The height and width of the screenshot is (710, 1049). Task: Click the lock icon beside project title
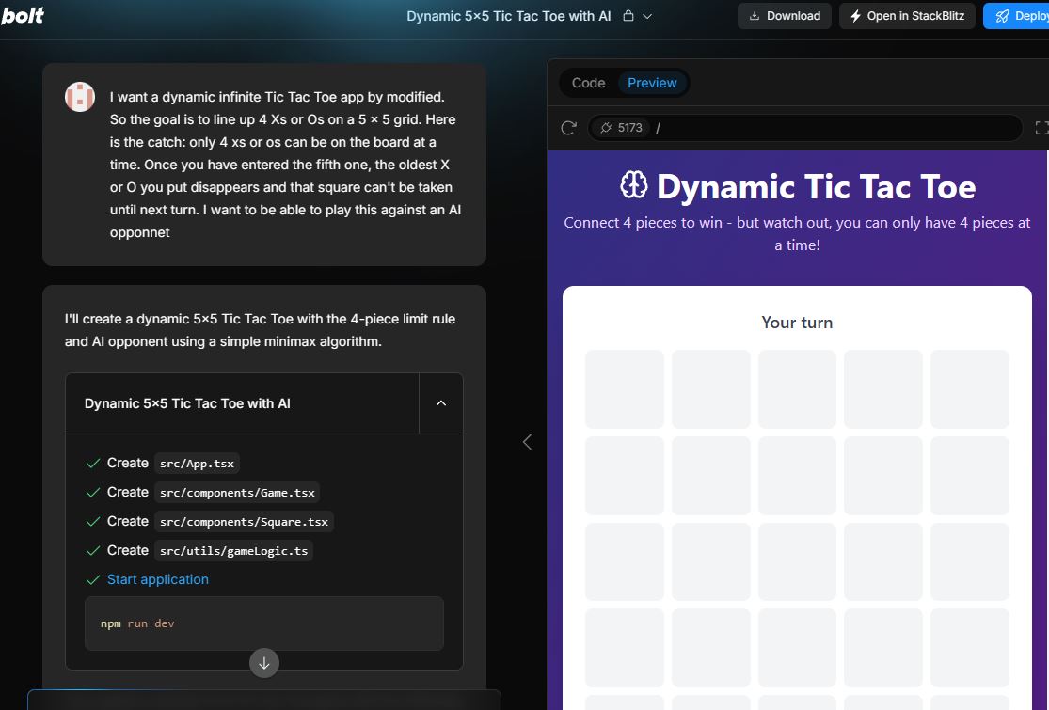click(x=628, y=16)
